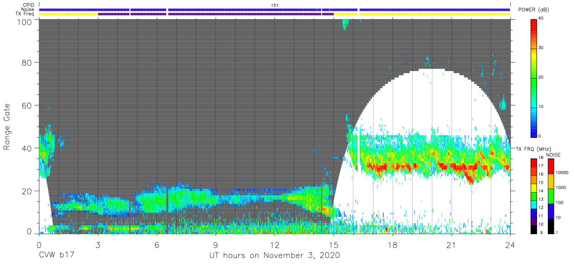The height and width of the screenshot is (265, 574).
Task: Click the CPID value 151
Action: 275,5
